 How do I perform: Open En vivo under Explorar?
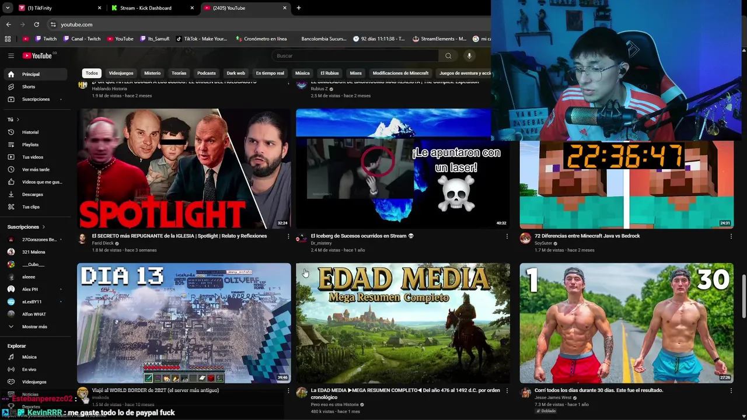tap(37, 369)
